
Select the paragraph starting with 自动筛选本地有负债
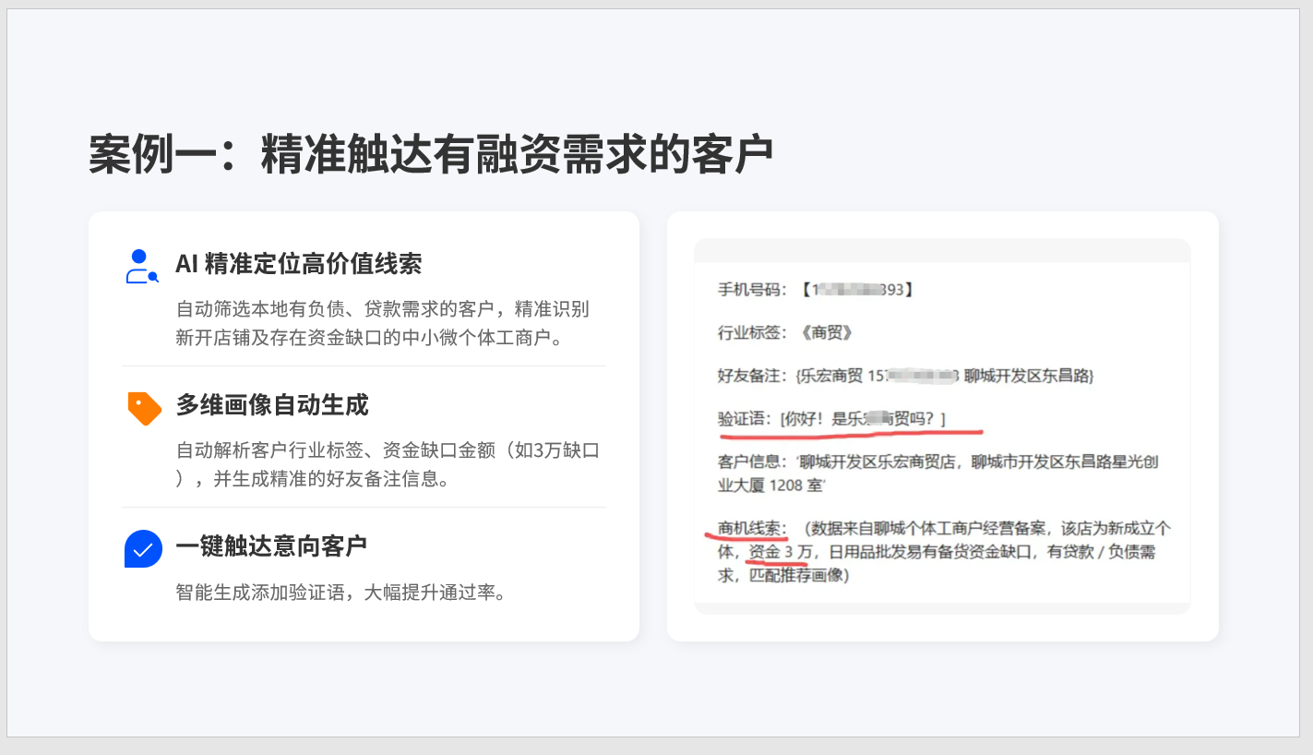pos(382,322)
